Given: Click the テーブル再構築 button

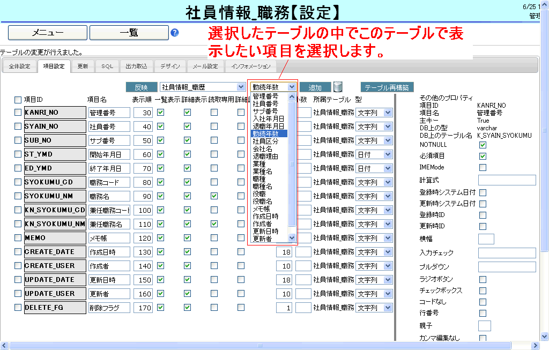Looking at the screenshot, I should pos(388,87).
